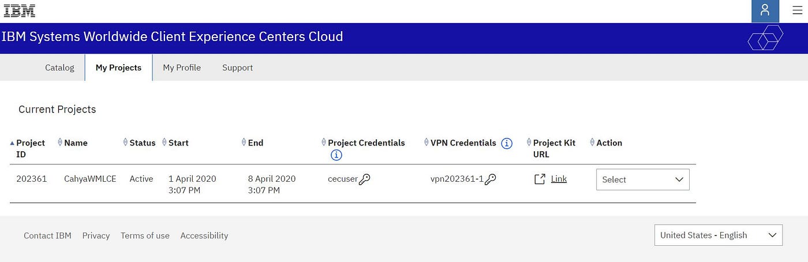Click the cecuser key icon
The image size is (808, 262).
point(364,179)
